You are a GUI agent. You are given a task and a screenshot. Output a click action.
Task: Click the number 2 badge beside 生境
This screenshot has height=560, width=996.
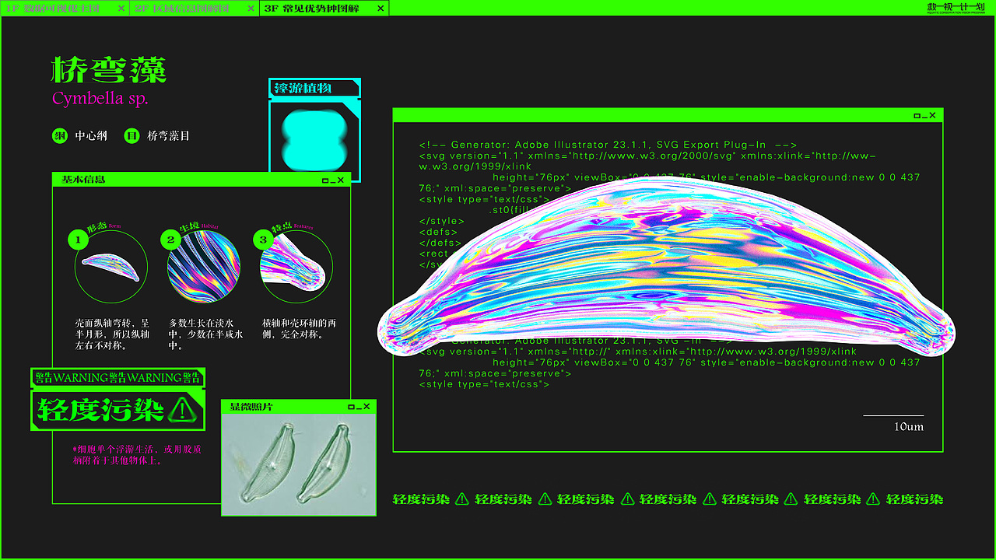pyautogui.click(x=170, y=240)
